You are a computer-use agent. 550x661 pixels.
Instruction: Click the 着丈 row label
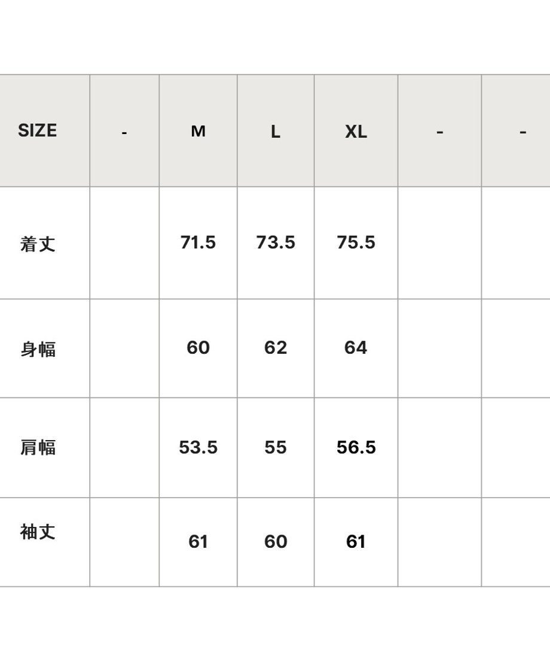(x=38, y=244)
